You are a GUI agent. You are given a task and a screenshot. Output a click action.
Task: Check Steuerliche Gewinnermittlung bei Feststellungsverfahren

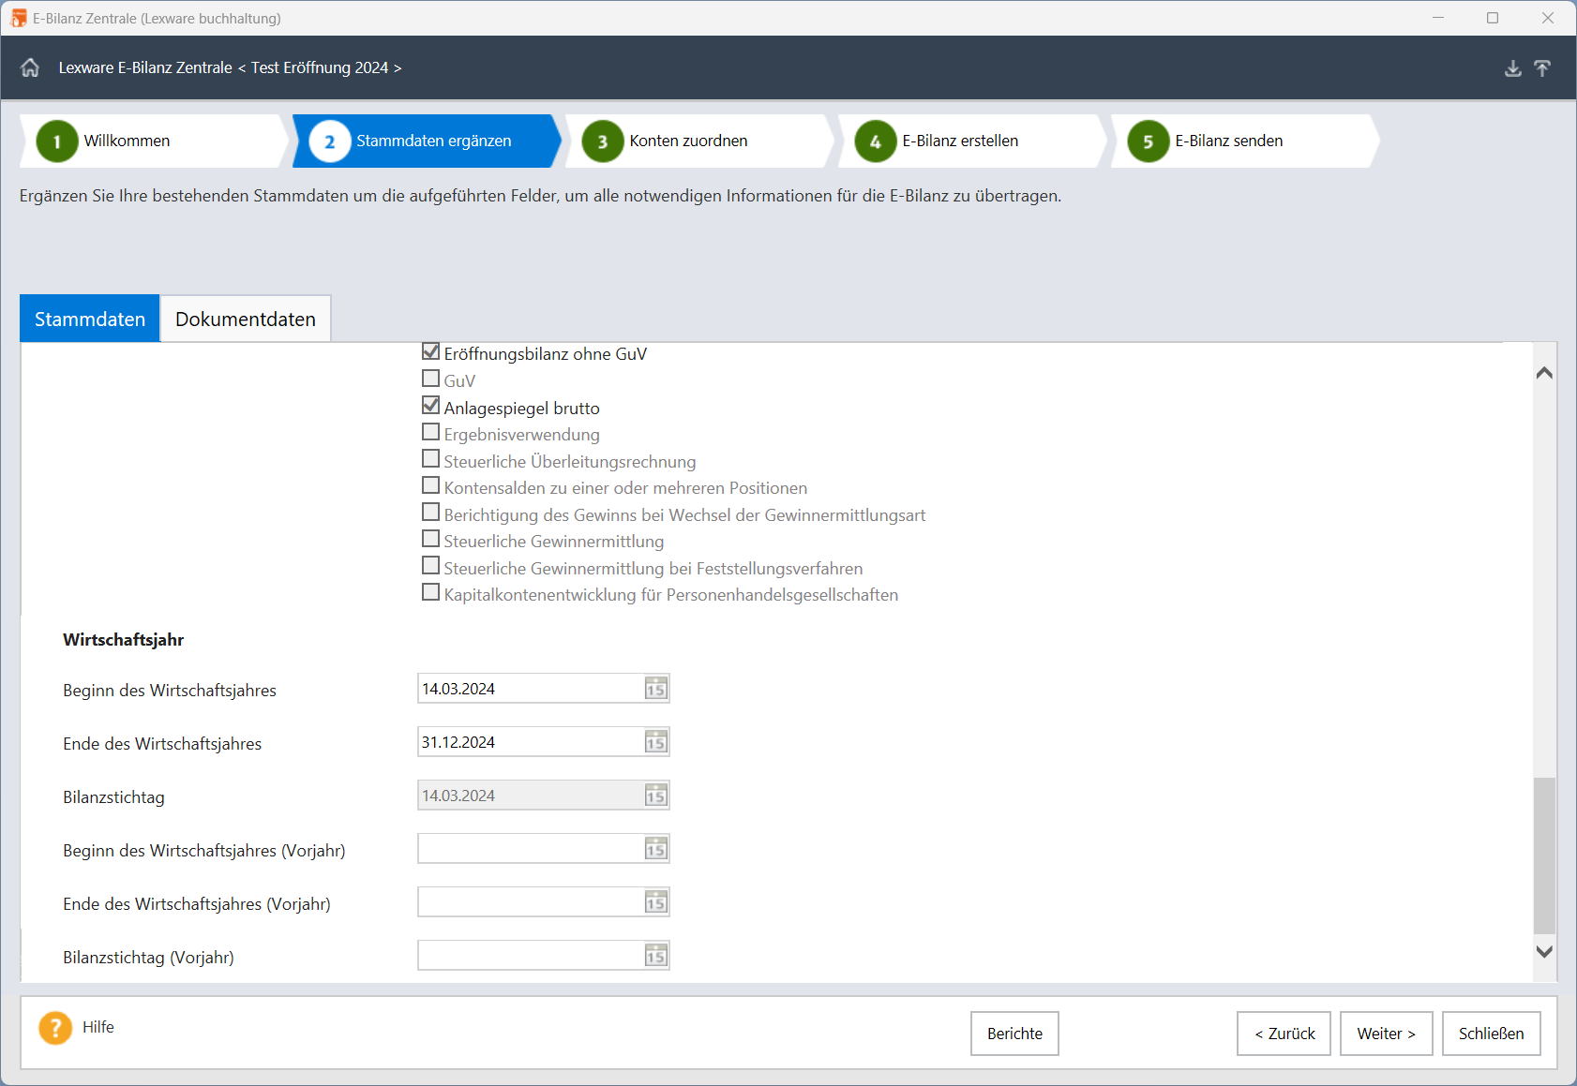[x=430, y=566]
